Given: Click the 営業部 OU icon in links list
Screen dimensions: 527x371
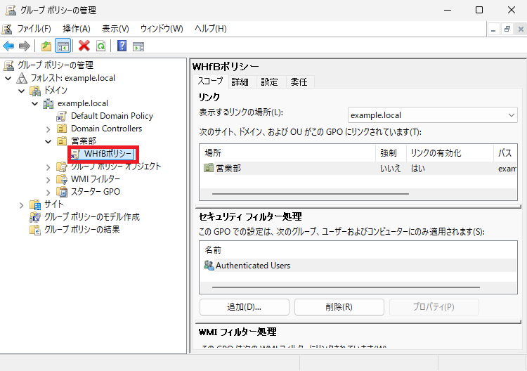Looking at the screenshot, I should point(209,168).
